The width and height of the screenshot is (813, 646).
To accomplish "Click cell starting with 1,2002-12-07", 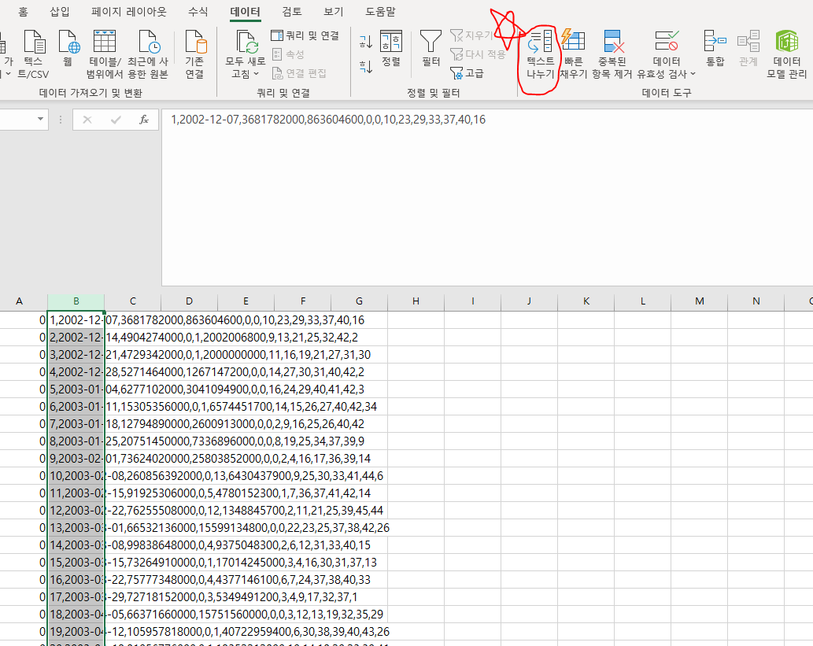I will 76,320.
